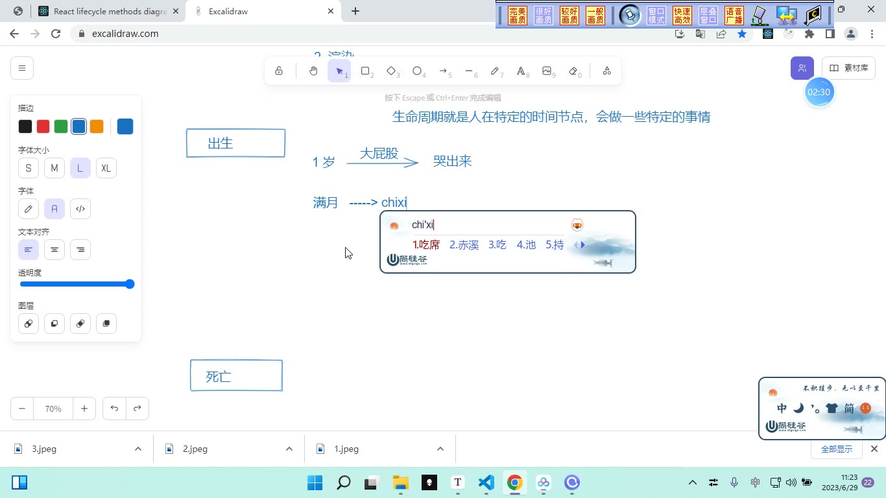This screenshot has width=886, height=498.
Task: Open File Explorer from taskbar
Action: [401, 482]
